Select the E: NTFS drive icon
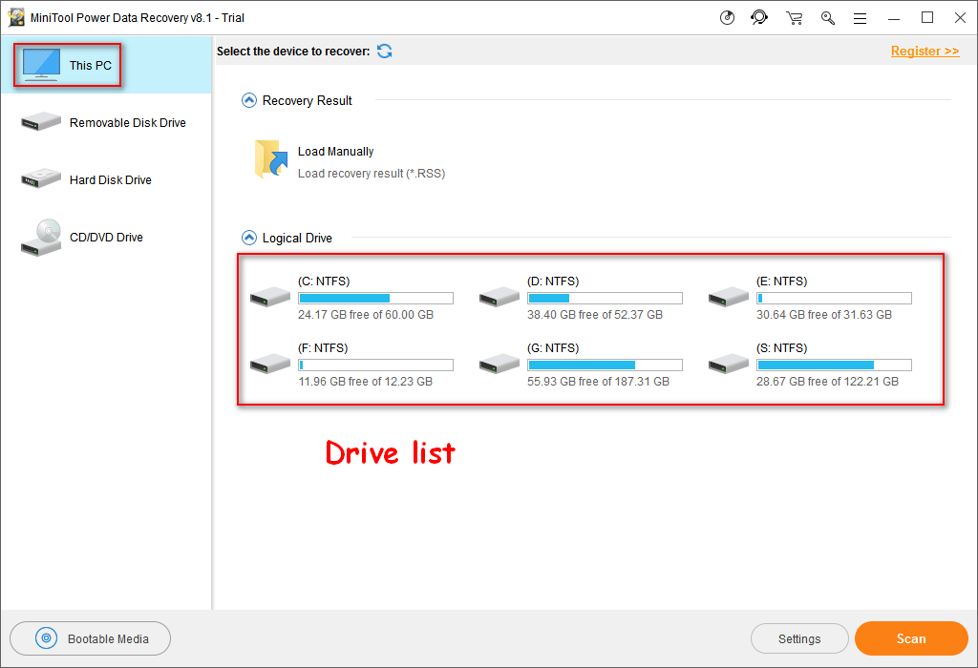 pyautogui.click(x=729, y=297)
